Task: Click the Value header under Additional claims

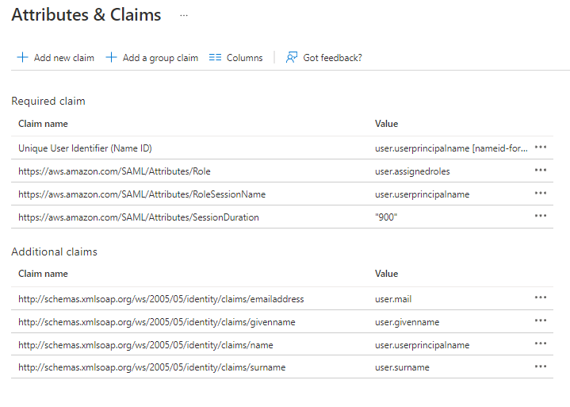Action: [386, 274]
